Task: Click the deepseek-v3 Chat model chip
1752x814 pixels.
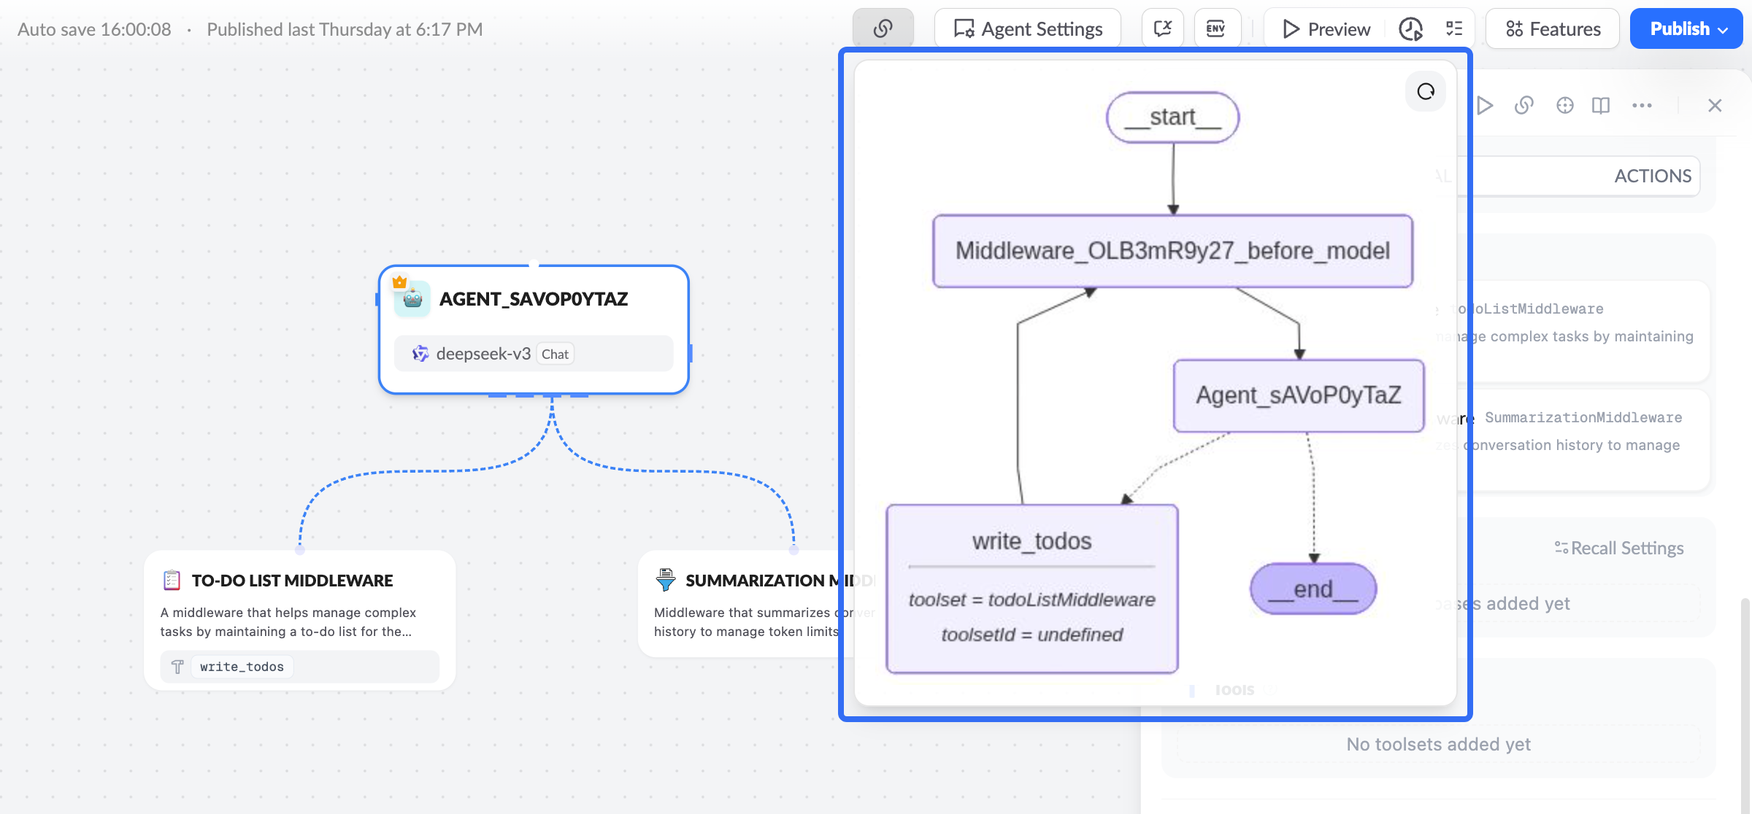Action: click(x=532, y=353)
